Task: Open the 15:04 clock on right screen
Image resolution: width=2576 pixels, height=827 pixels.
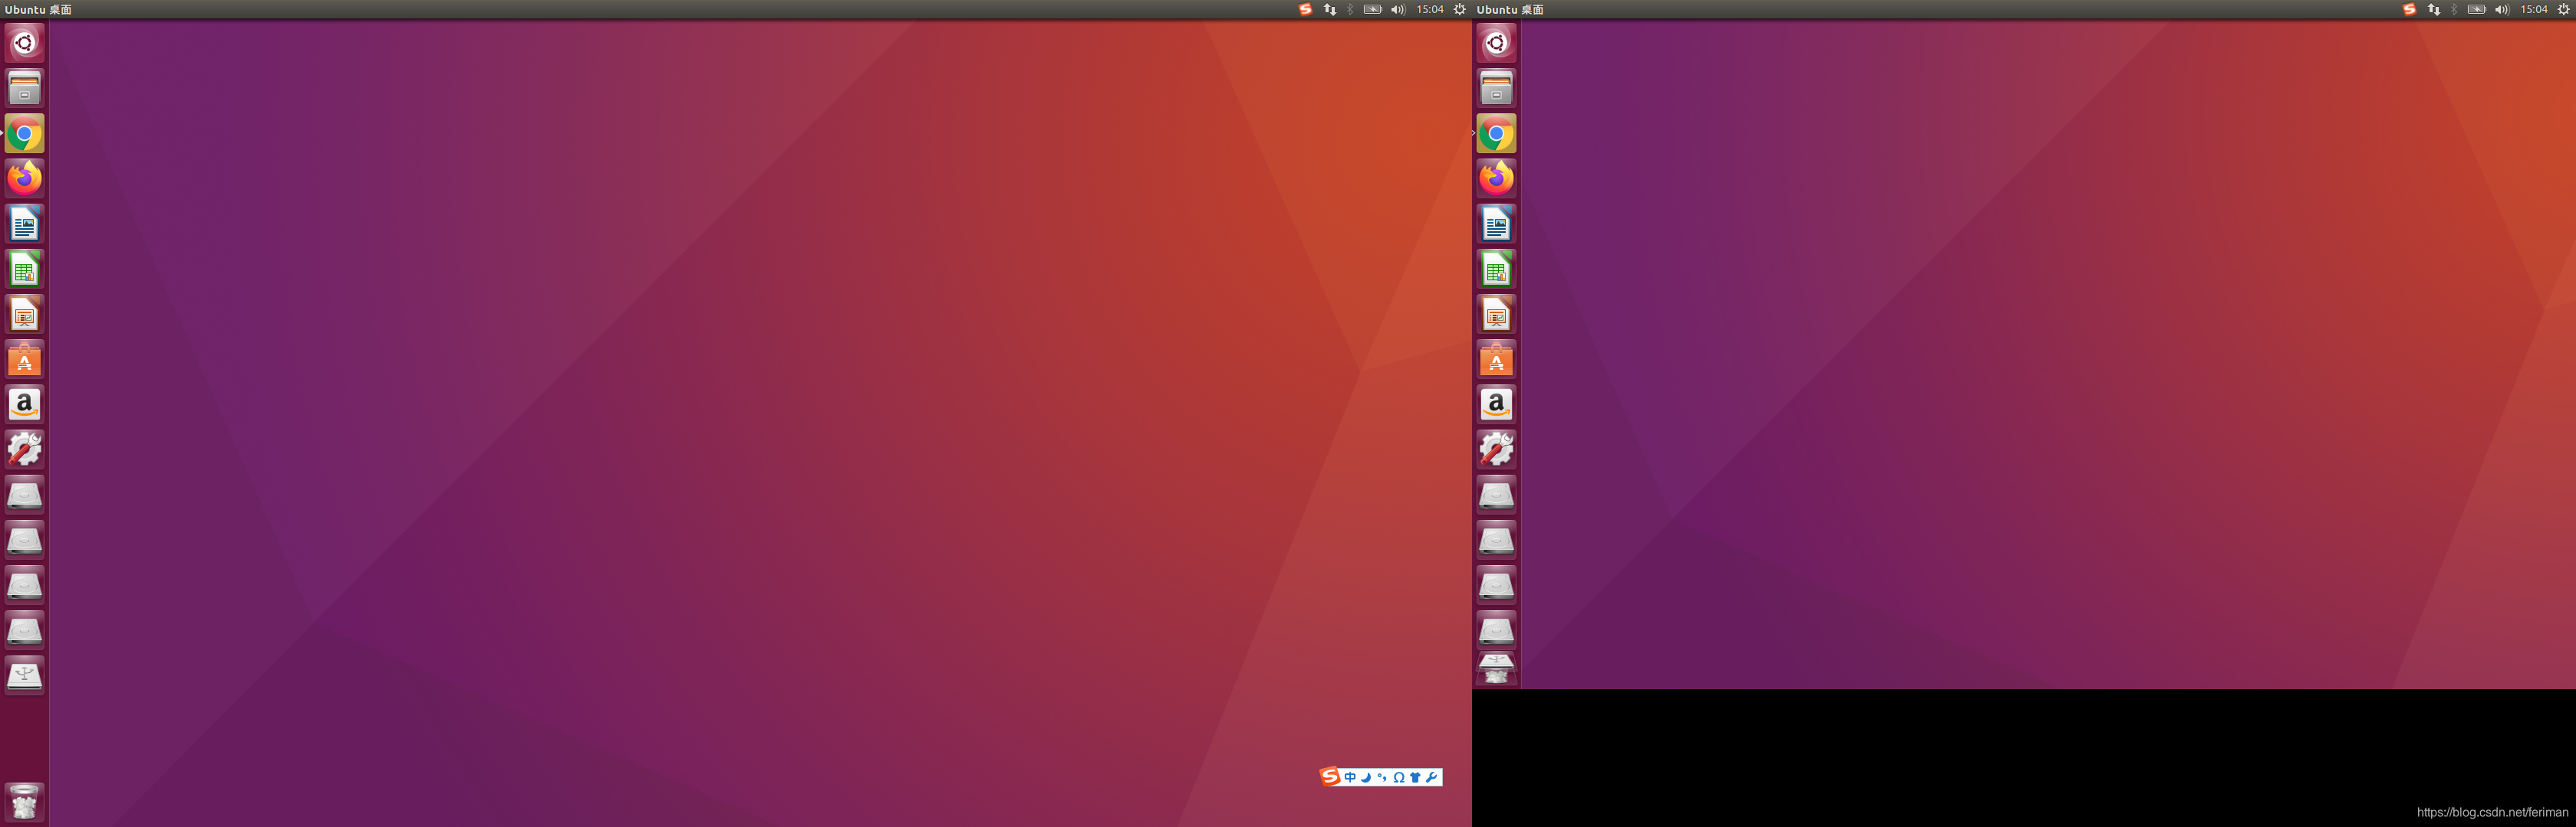Action: click(x=2534, y=9)
